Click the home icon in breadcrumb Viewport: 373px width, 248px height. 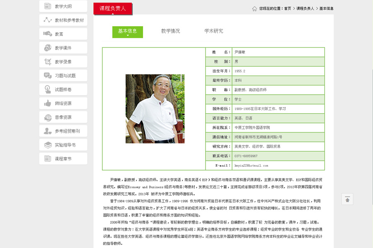(254, 9)
